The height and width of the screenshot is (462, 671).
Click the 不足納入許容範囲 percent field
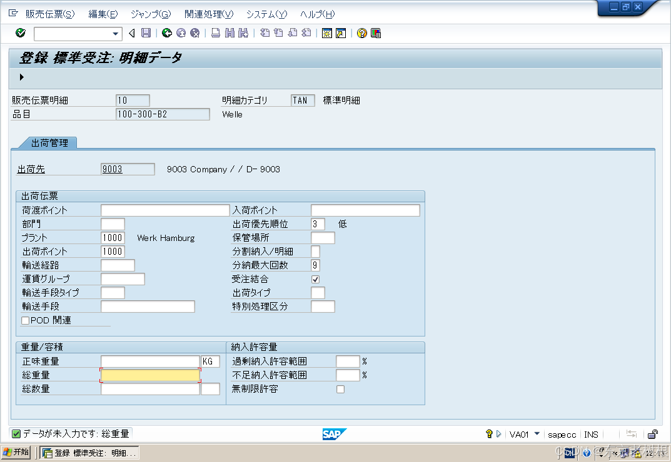point(348,375)
